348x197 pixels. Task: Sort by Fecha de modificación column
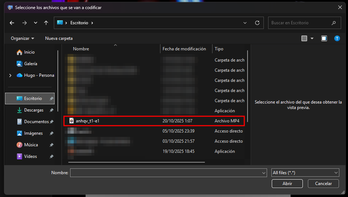click(184, 49)
